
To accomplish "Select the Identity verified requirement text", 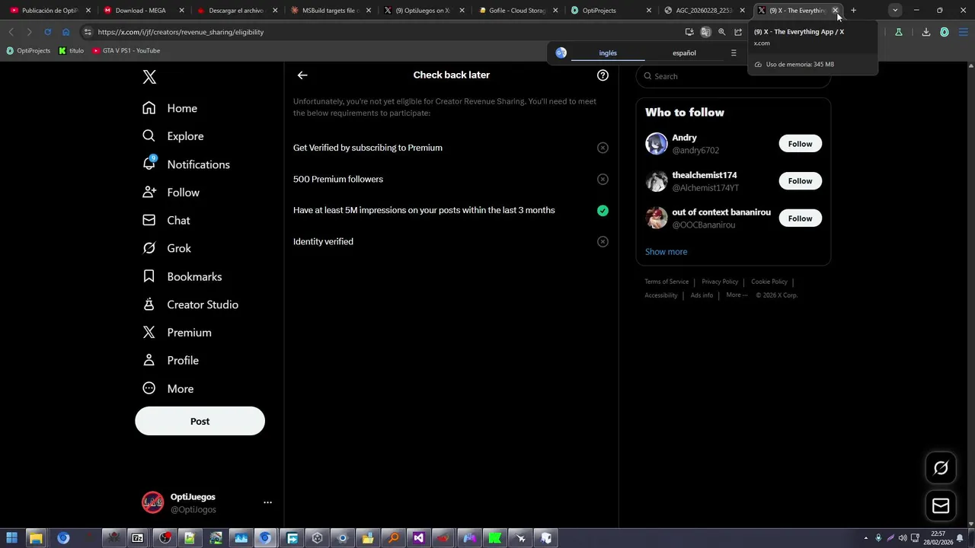I will tap(323, 241).
